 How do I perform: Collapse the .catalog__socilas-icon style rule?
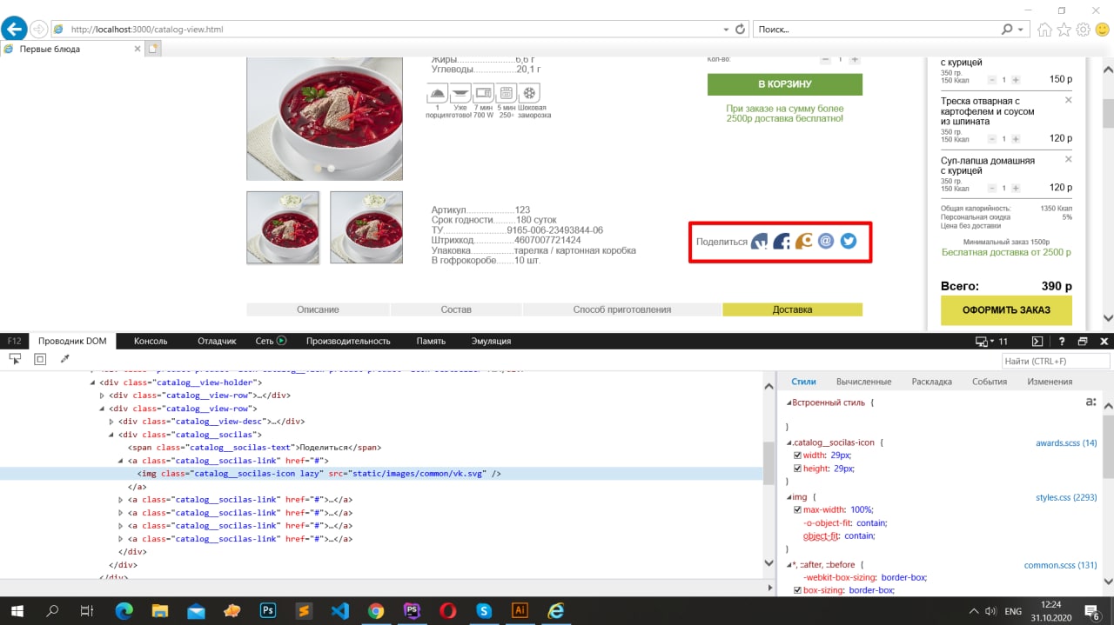tap(789, 442)
